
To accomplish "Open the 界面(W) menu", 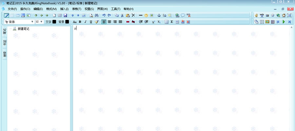I will pyautogui.click(x=102, y=9).
